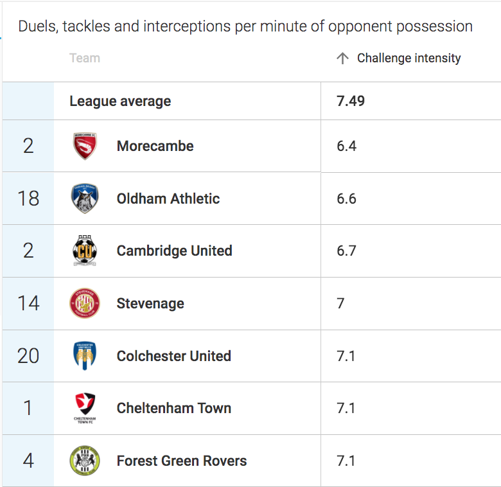Screen dimensions: 501x487
Task: Open the Morecambe team name link
Action: click(x=155, y=146)
